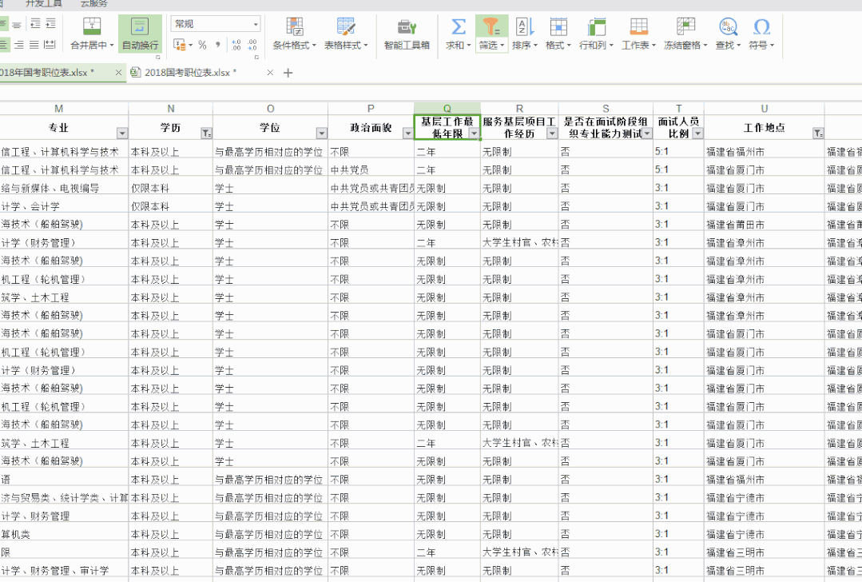This screenshot has width=862, height=582.
Task: Click the currency number format icon
Action: [x=179, y=45]
